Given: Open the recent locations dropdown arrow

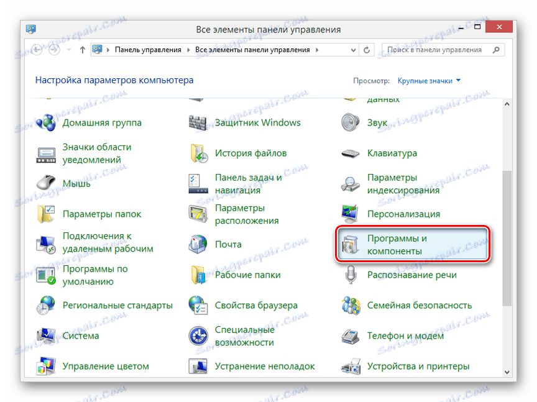Looking at the screenshot, I should [69, 50].
